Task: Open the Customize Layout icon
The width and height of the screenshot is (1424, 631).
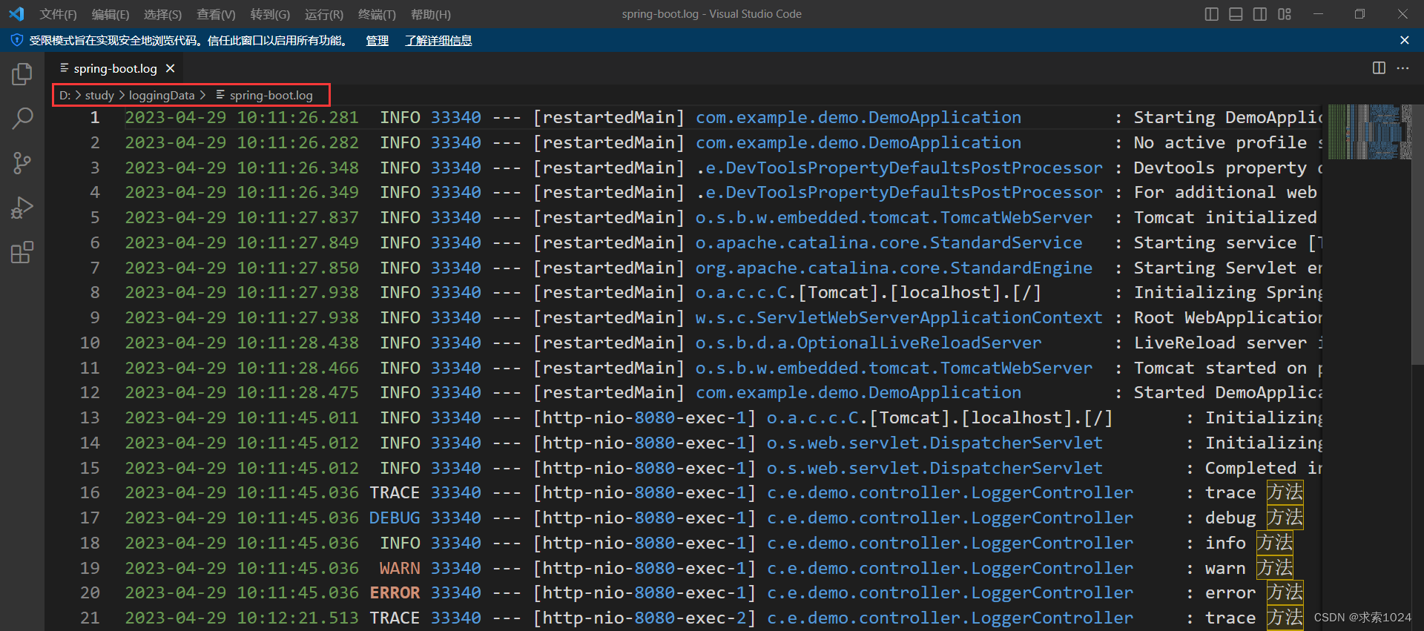Action: [1285, 14]
